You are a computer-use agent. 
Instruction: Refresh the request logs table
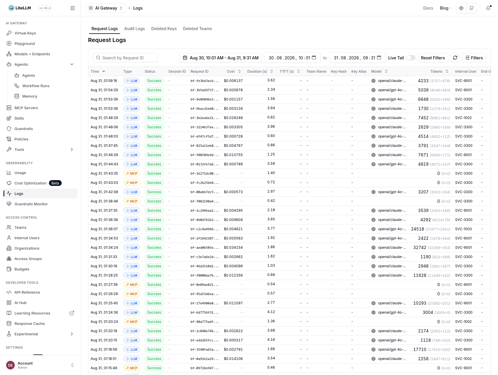(x=455, y=58)
